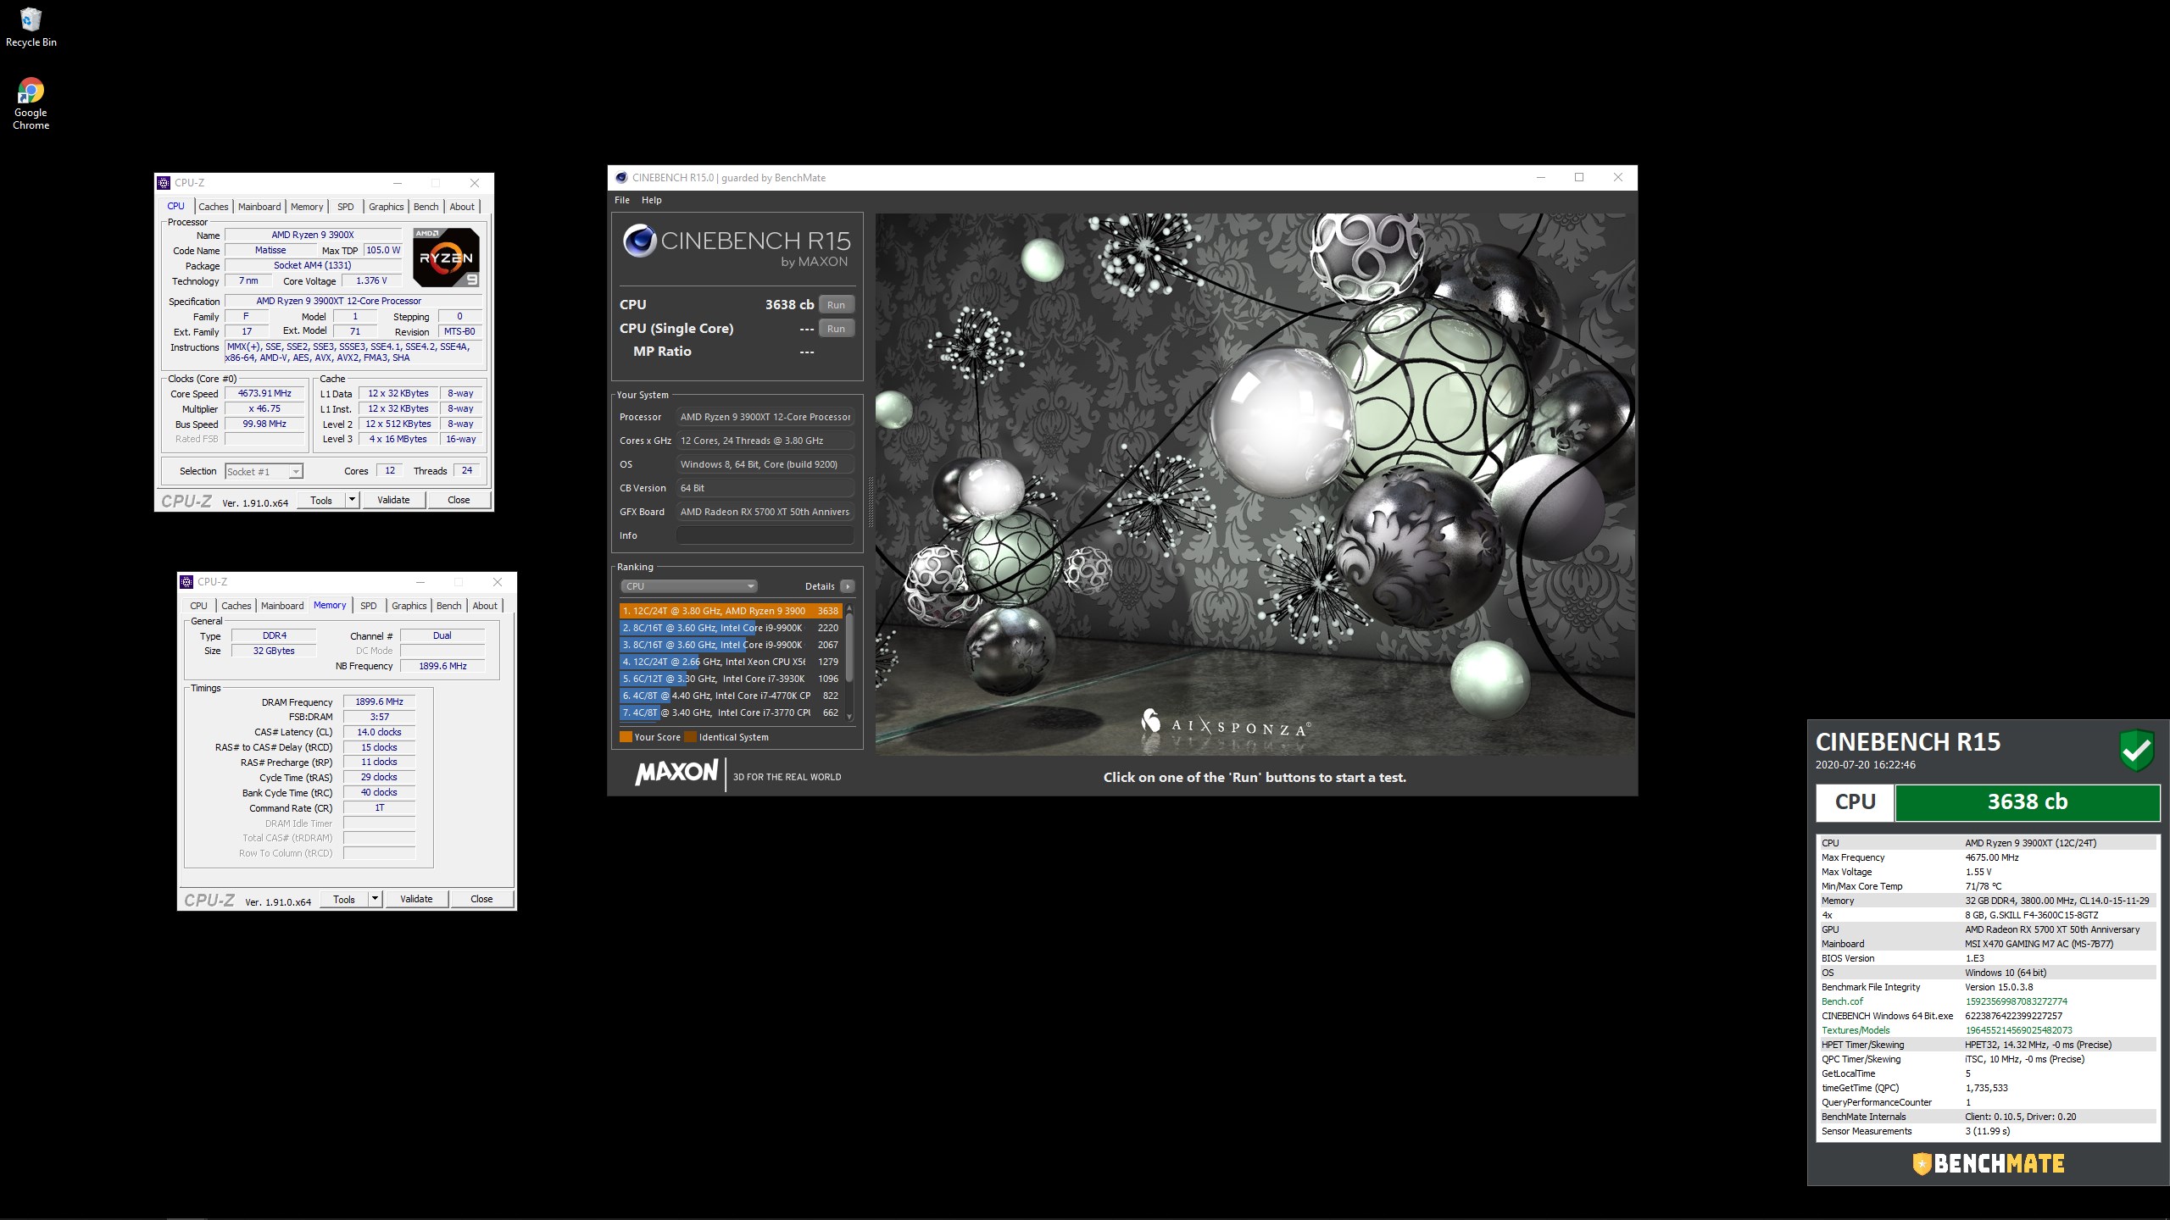Click Tools button in upper CPU-Z window

point(321,500)
